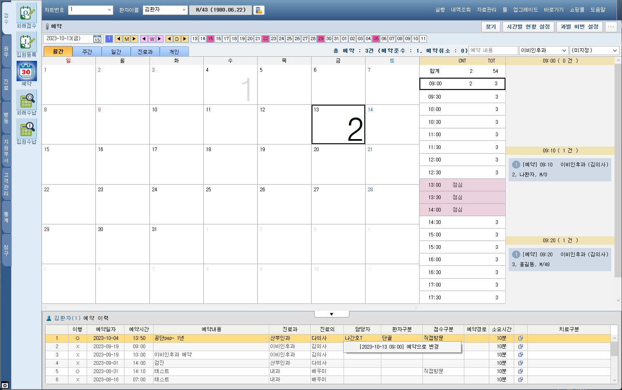Open the 입원수납 inpatient payment icon
622x390 pixels.
coord(26,130)
